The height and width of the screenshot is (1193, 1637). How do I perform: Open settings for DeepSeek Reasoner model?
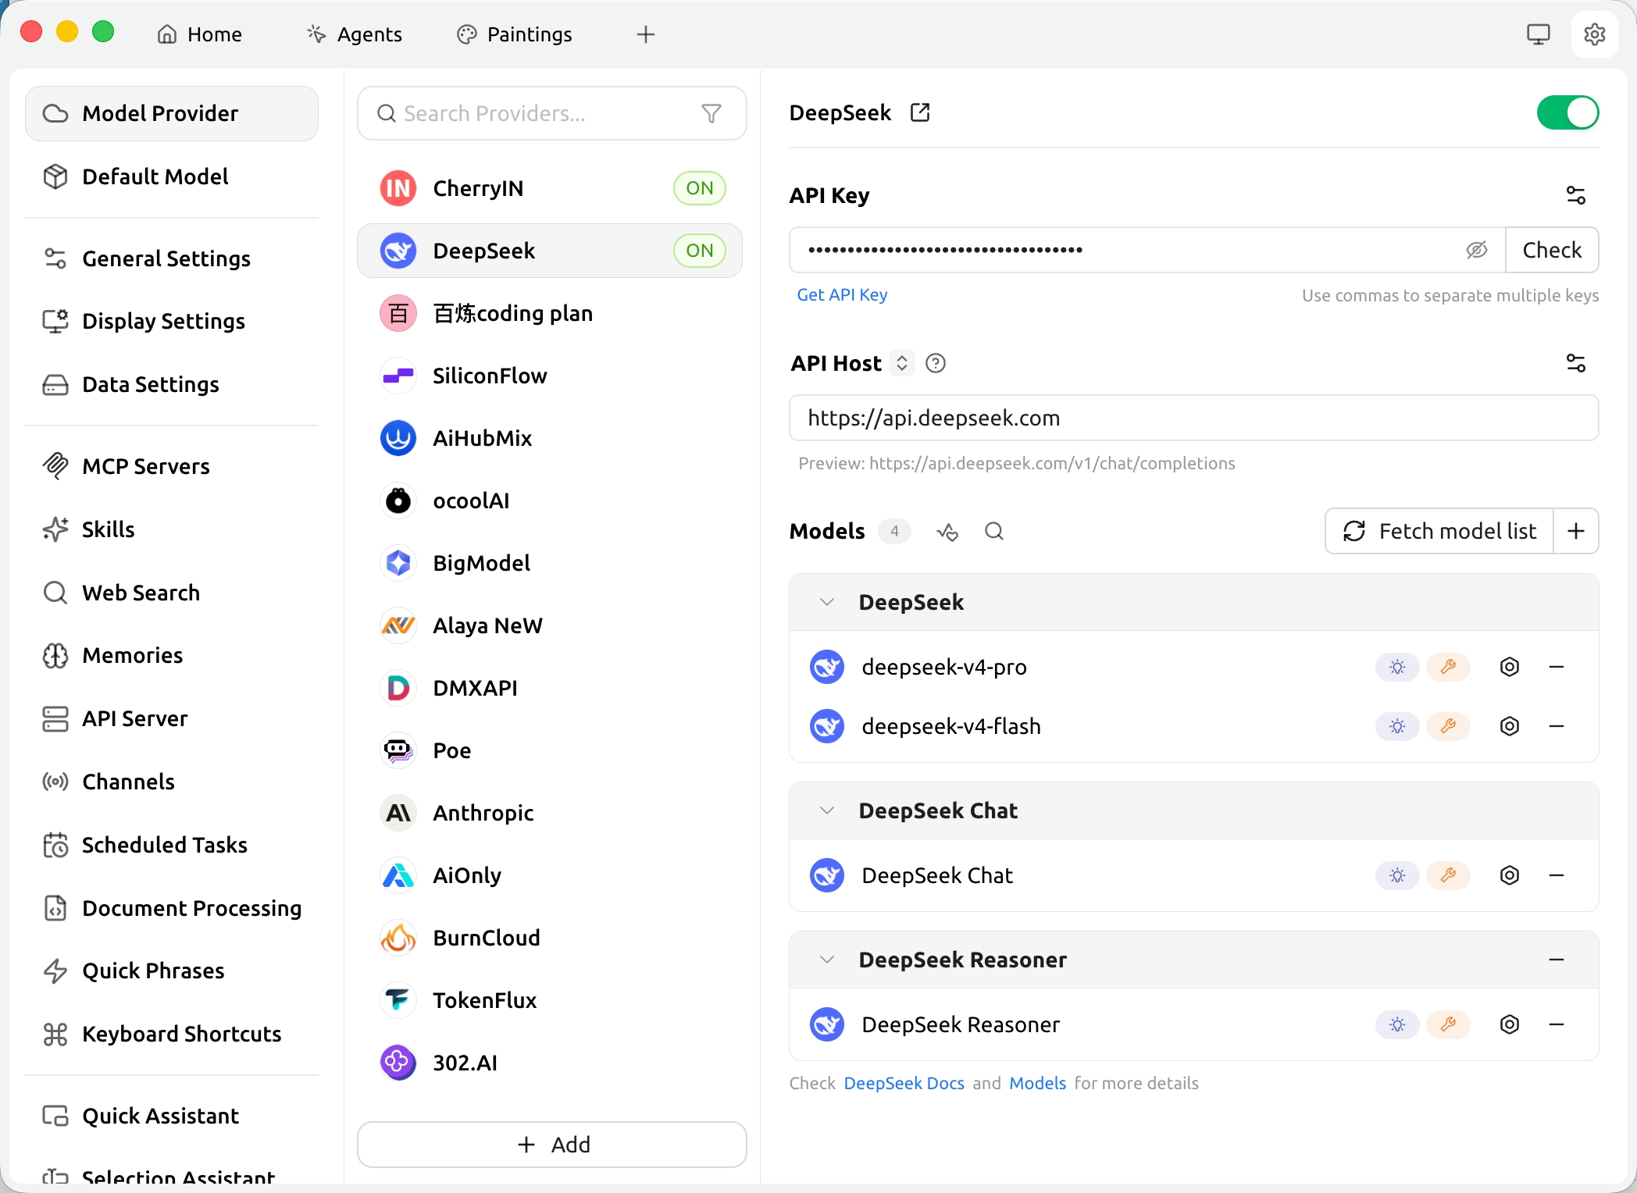1510,1024
